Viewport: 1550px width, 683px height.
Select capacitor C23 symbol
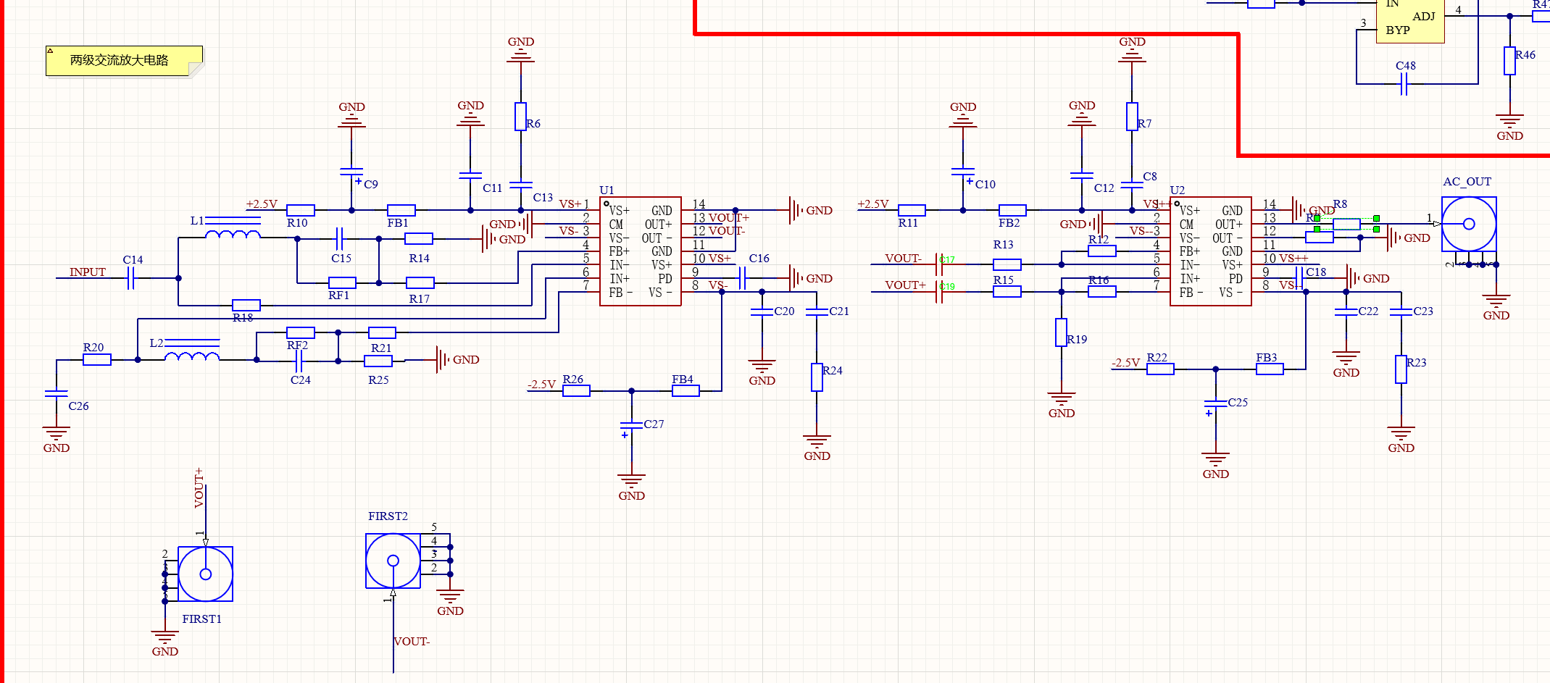pyautogui.click(x=1401, y=311)
